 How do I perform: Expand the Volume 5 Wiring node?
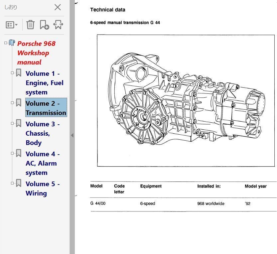[x=12, y=183]
